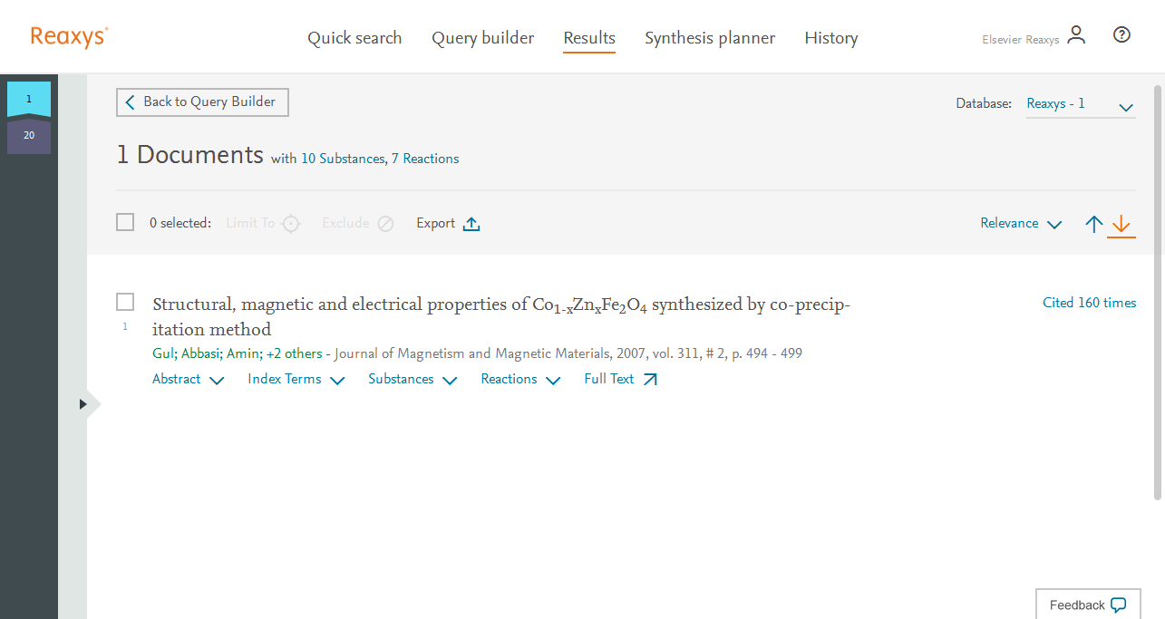The width and height of the screenshot is (1165, 619).
Task: Select the checkbox for the Gul article
Action: click(125, 302)
